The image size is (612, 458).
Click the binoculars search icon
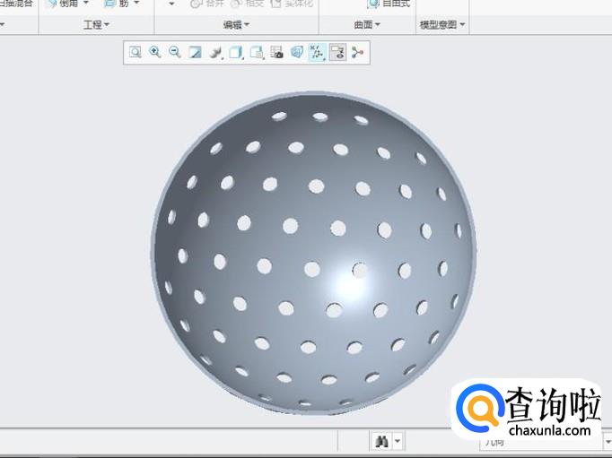pyautogui.click(x=381, y=441)
